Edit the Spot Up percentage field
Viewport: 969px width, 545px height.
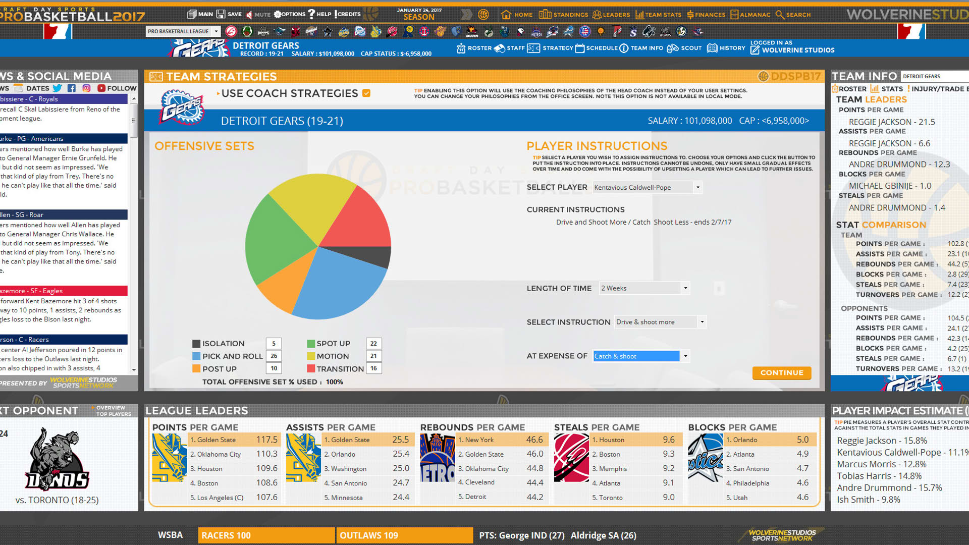pos(373,344)
